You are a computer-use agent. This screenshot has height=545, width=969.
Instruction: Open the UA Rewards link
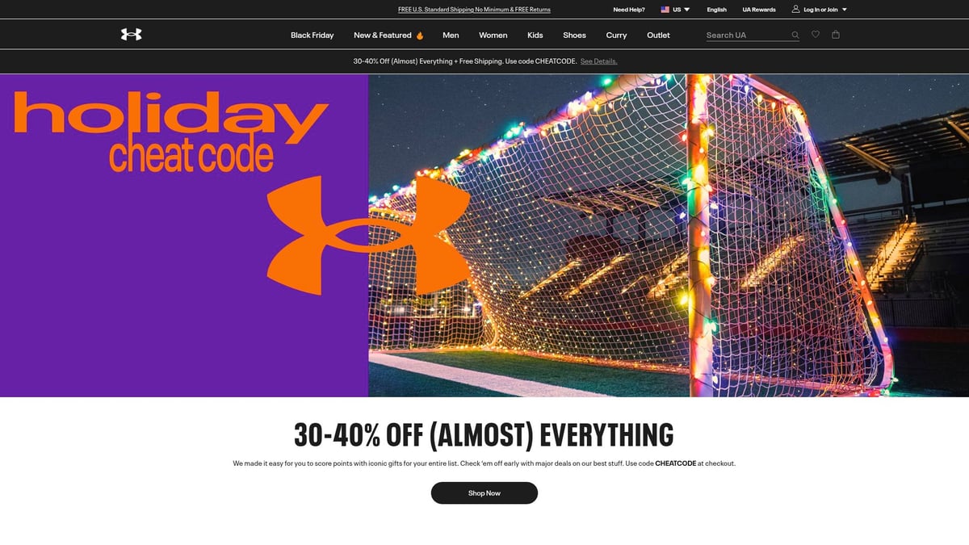(x=759, y=10)
